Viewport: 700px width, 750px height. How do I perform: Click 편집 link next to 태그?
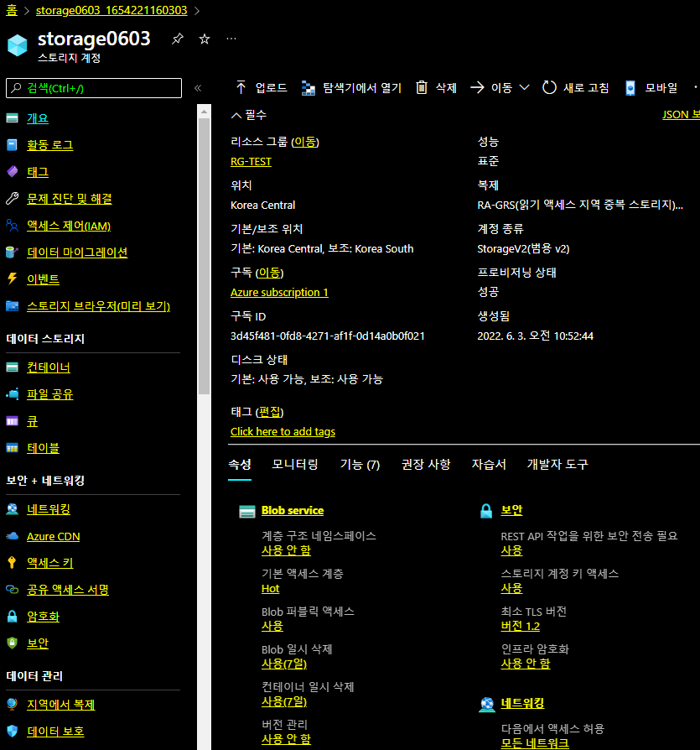(269, 412)
